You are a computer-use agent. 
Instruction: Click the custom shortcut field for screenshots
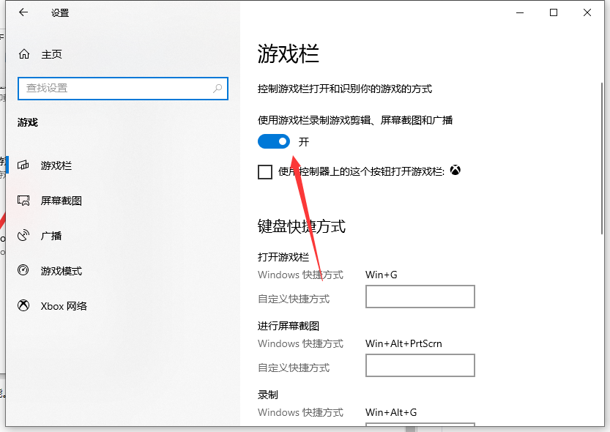[x=420, y=365]
